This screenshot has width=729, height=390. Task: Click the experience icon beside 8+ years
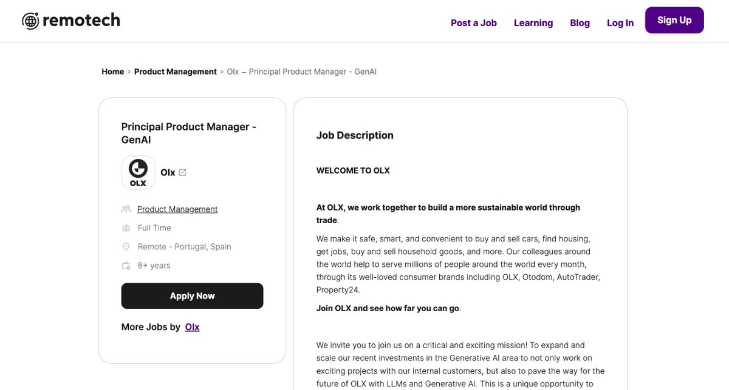[126, 266]
